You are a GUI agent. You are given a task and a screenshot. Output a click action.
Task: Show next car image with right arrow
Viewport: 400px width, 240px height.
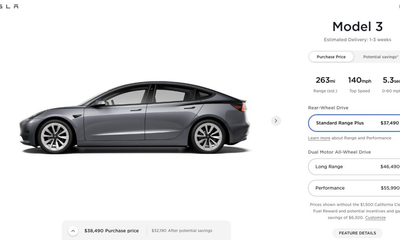[276, 121]
